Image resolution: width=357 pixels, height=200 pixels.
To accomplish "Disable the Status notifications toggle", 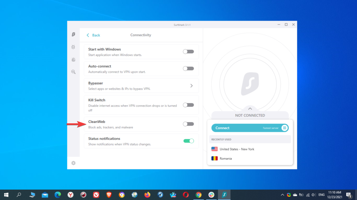I will 188,141.
